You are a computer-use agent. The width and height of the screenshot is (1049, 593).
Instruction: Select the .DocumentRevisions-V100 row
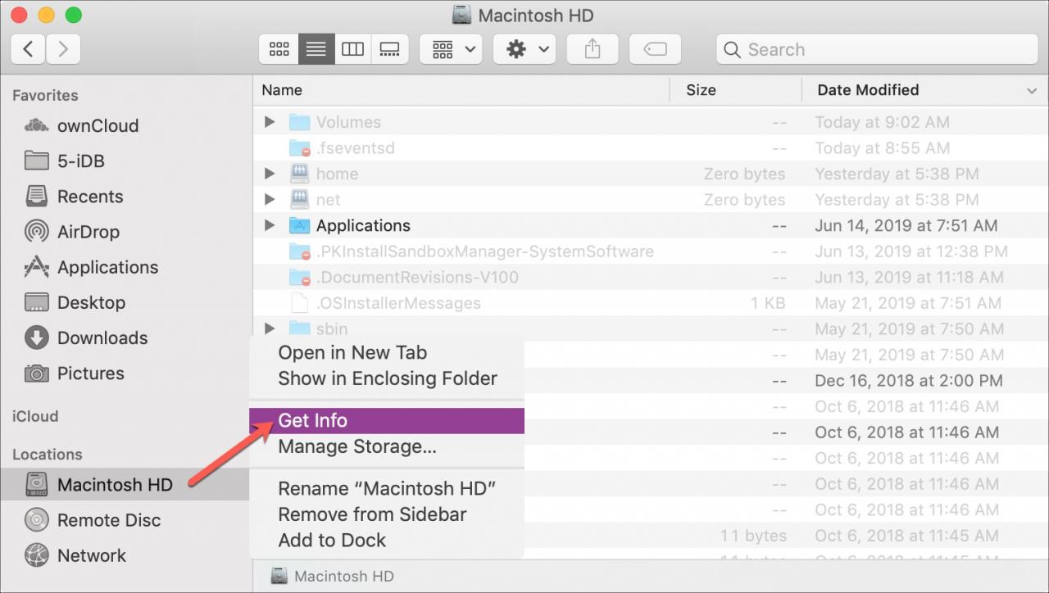coord(651,277)
